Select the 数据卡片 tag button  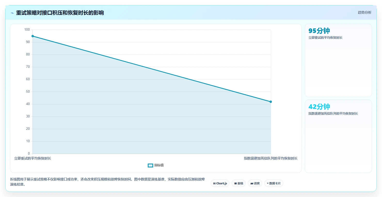(274, 183)
